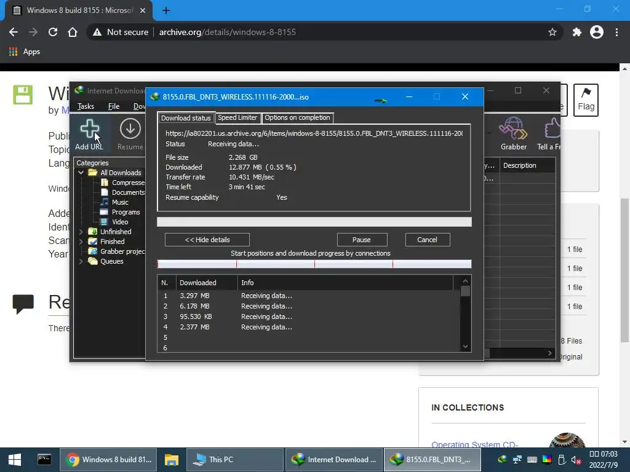Click the Tell a Friend thumbs-up icon
The width and height of the screenshot is (630, 472).
point(552,128)
